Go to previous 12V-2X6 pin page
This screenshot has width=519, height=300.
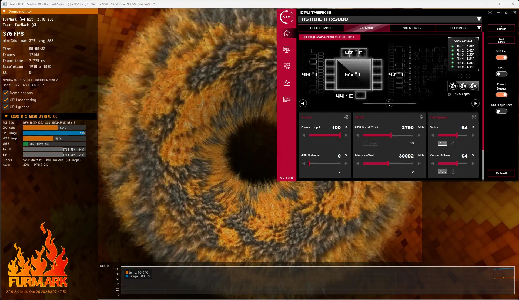(x=460, y=76)
